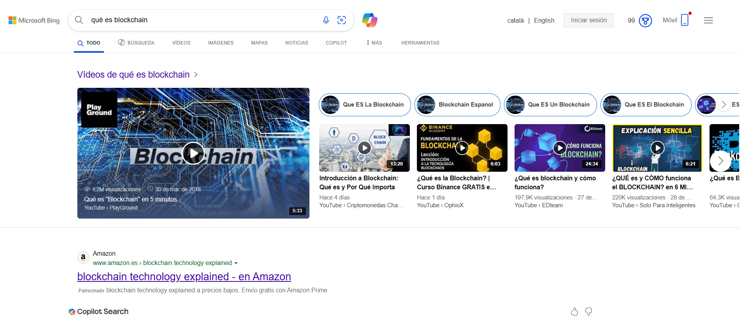Open Copilot via colorful logo icon
Screen dimensions: 740x322
(x=370, y=20)
